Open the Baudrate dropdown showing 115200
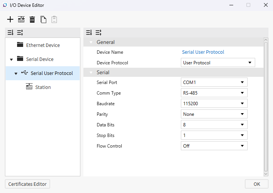The width and height of the screenshot is (273, 193). coord(214,104)
